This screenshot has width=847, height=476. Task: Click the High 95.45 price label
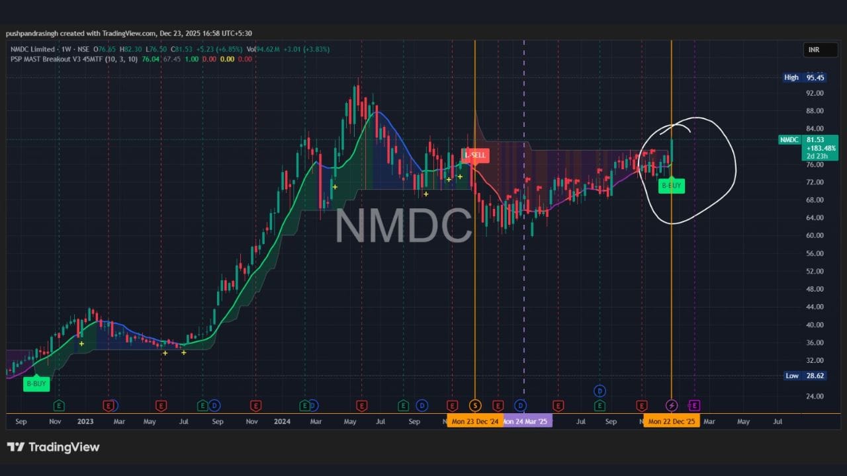[805, 77]
